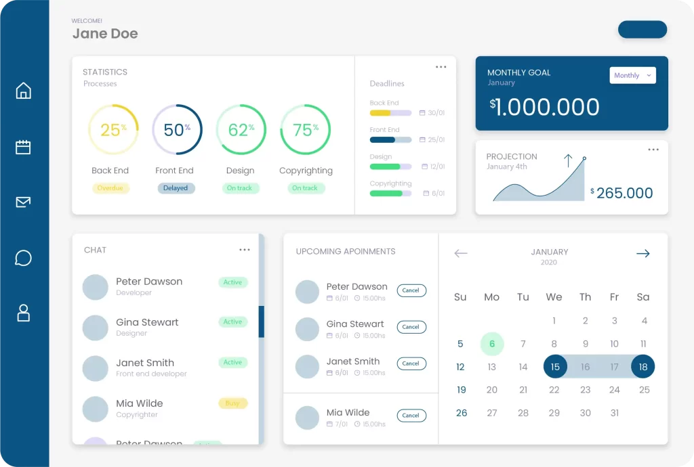Toggle Peter Dawson's Active status badge

point(232,282)
